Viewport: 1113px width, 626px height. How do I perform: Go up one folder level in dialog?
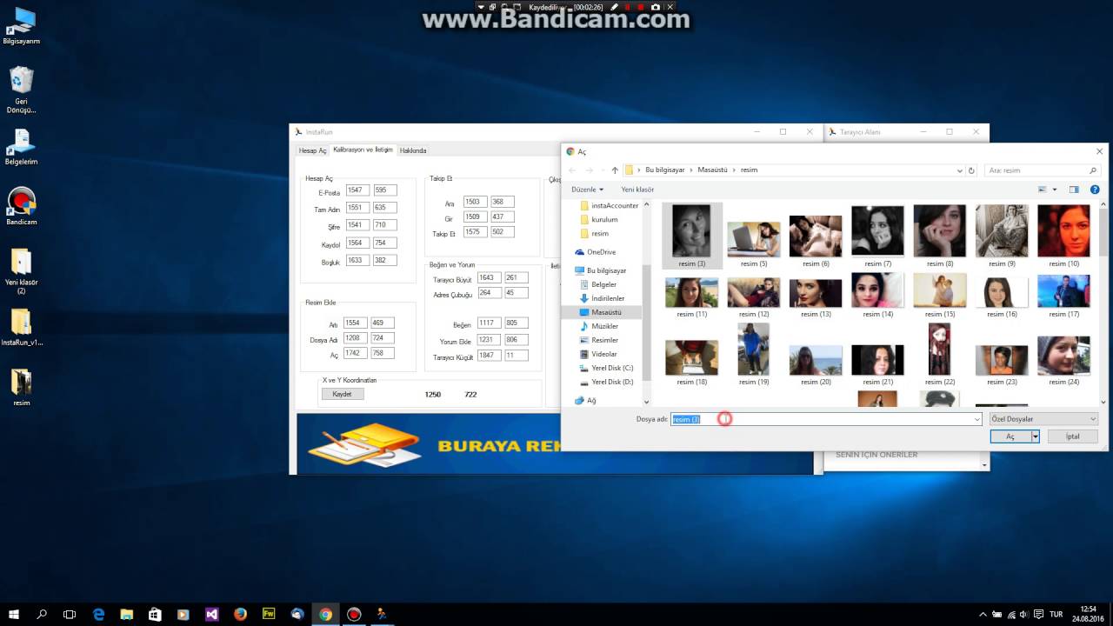click(x=615, y=170)
